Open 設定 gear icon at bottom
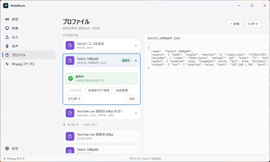 click(7, 149)
